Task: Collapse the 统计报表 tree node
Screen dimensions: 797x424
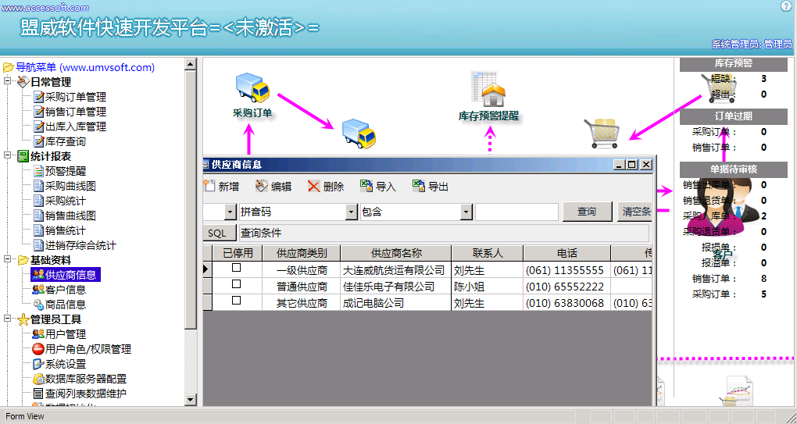Action: coord(8,155)
